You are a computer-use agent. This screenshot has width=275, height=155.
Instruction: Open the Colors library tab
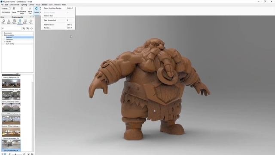click(x=9, y=22)
